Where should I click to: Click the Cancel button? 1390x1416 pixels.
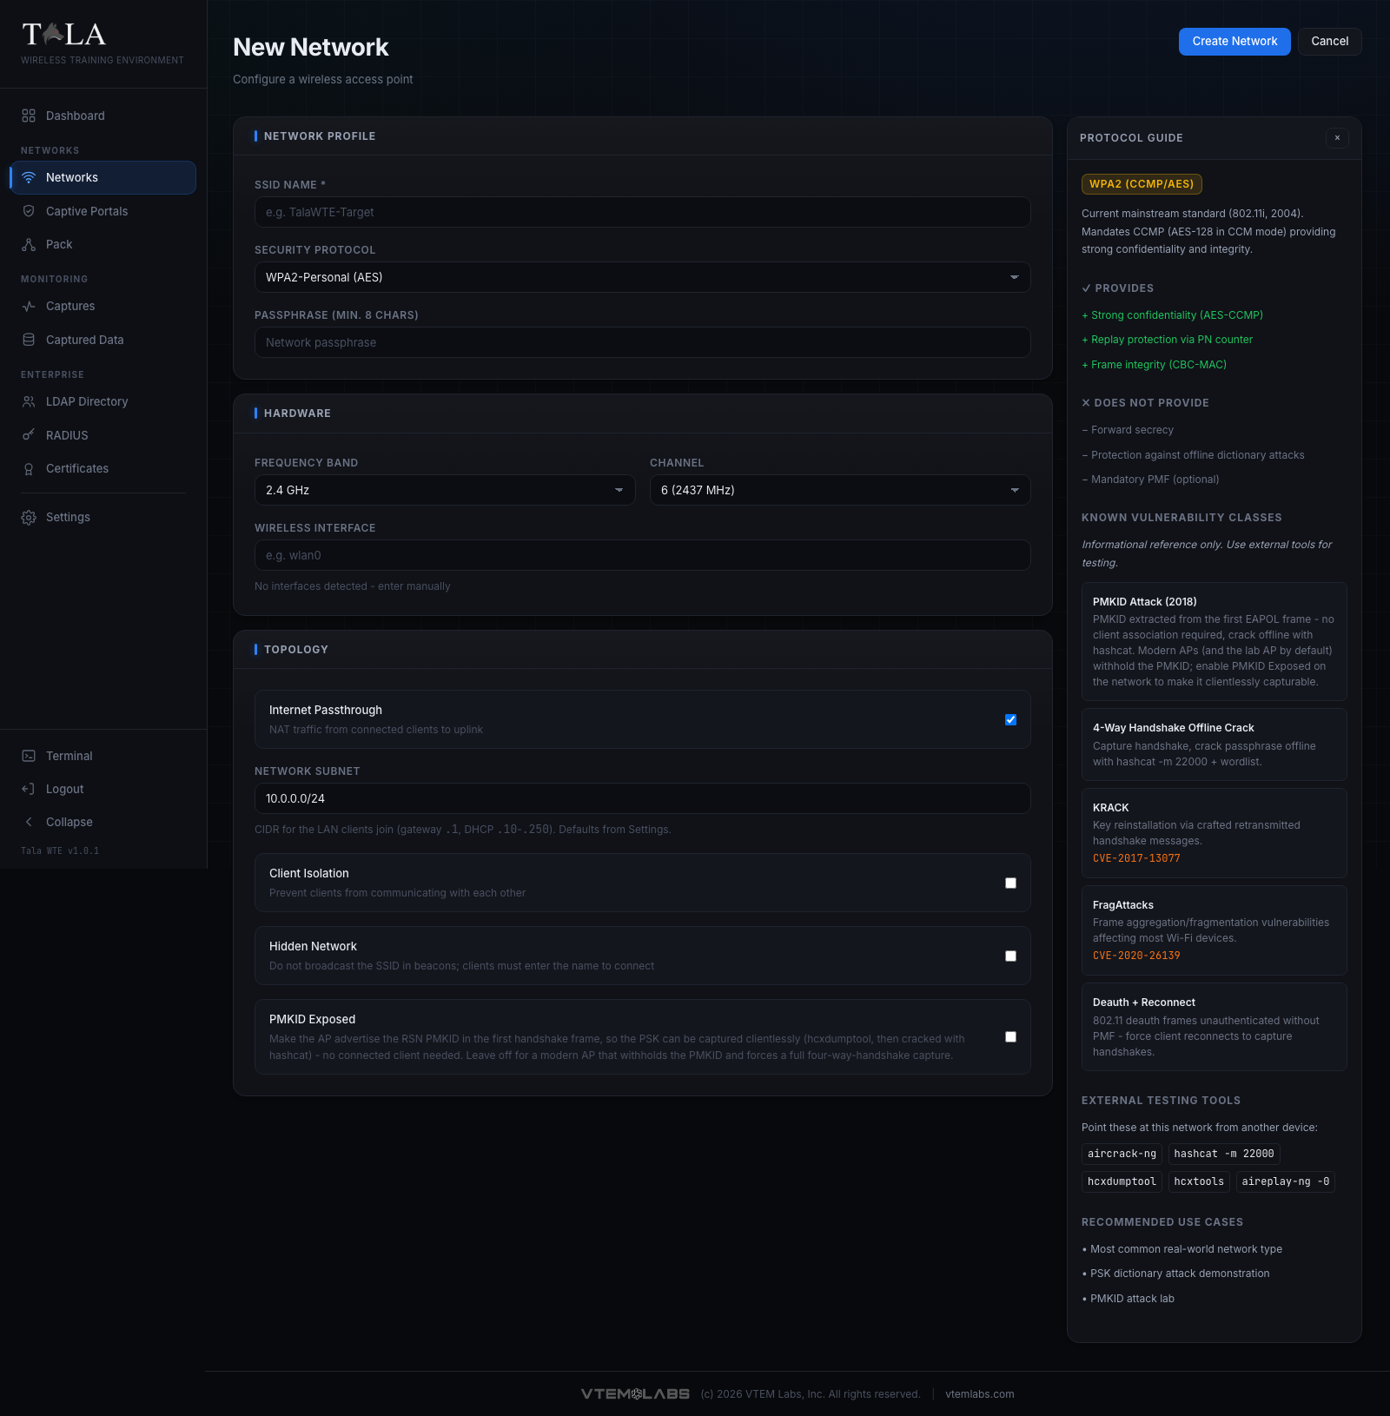[1329, 41]
